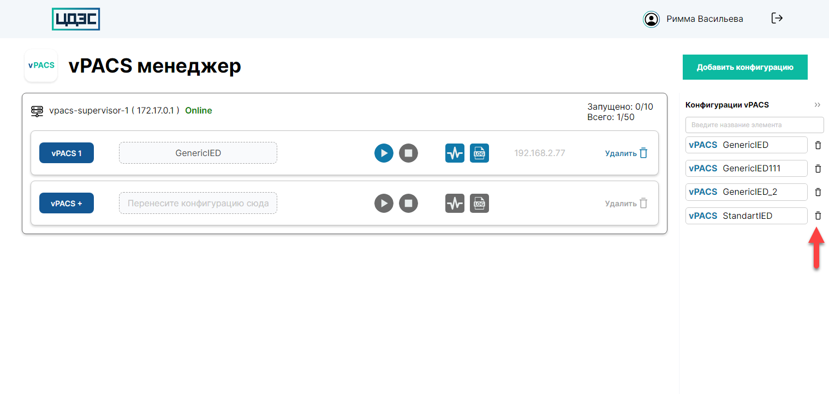Viewport: 829px width, 394px height.
Task: Remove the GenericIED_2 configuration
Action: [x=818, y=192]
